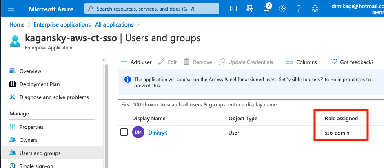Open the directory and subscription filter
The height and width of the screenshot is (168, 384).
click(250, 8)
